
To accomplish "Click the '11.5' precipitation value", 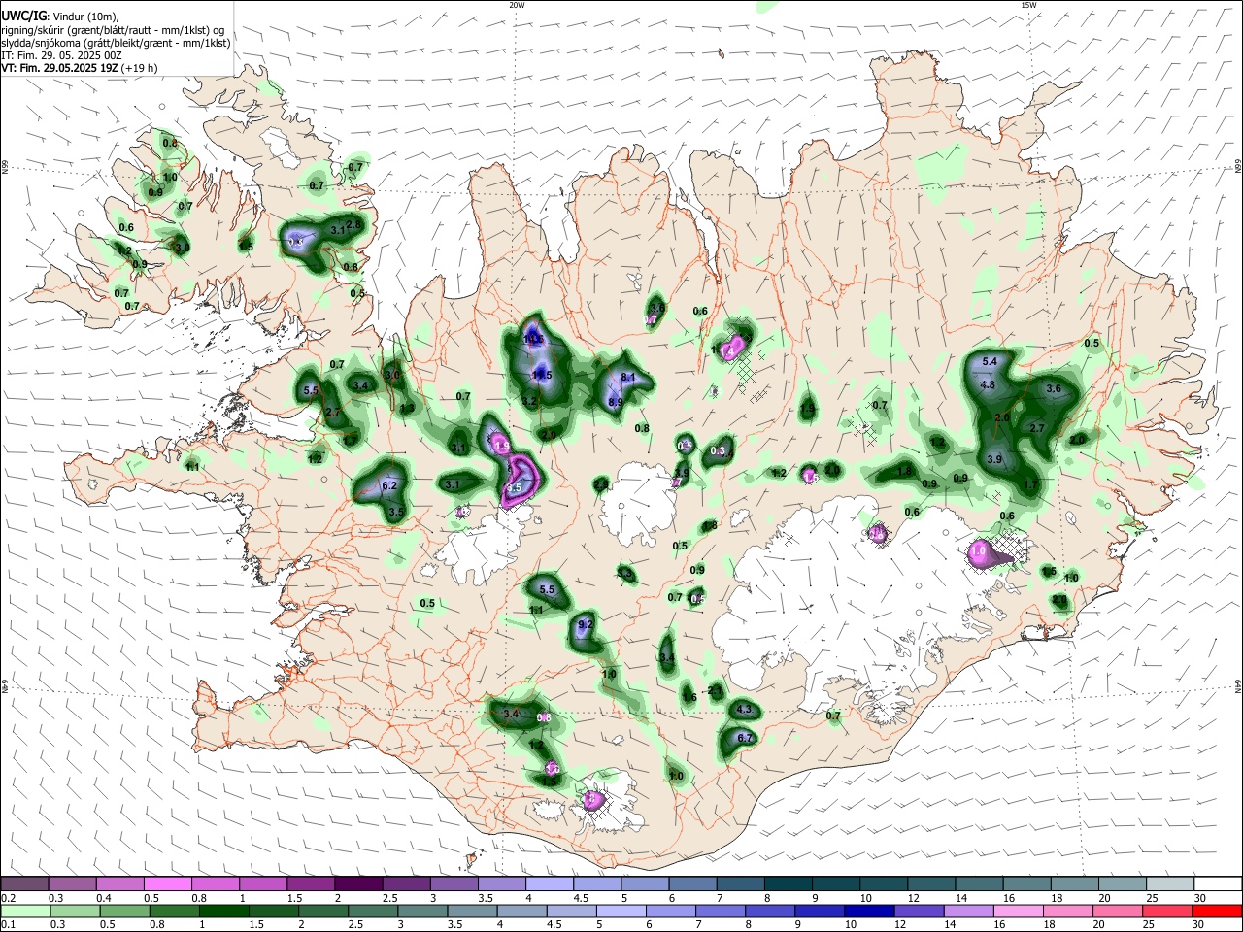I will coord(541,376).
